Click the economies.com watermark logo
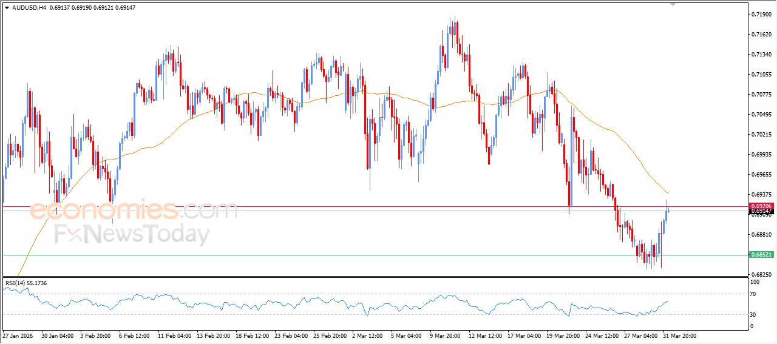 point(134,211)
